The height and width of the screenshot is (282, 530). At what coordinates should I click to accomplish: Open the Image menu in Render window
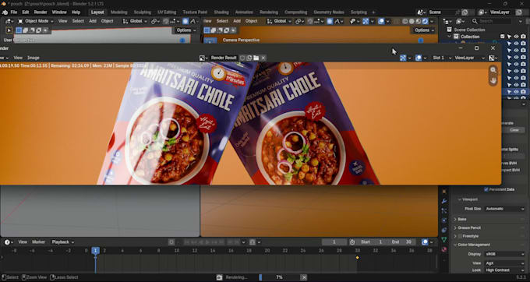(x=34, y=58)
